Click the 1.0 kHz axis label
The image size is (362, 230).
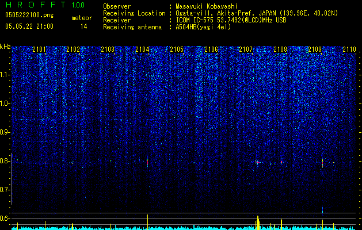[5, 103]
